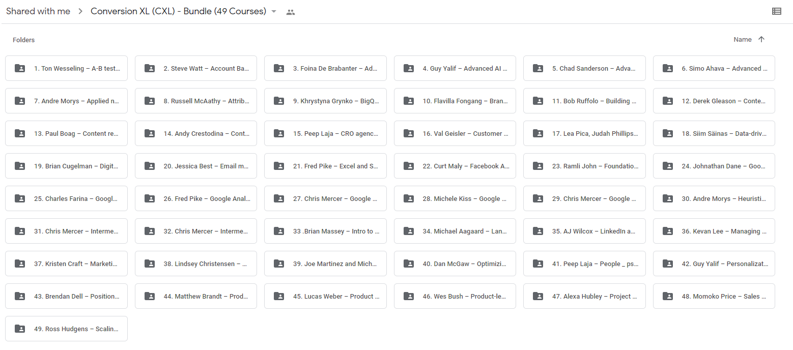
Task: Select 25. Charles Farina folder name
Action: pyautogui.click(x=77, y=199)
